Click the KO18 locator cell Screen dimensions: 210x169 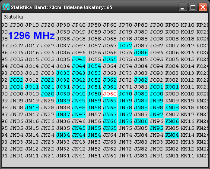coord(188,39)
